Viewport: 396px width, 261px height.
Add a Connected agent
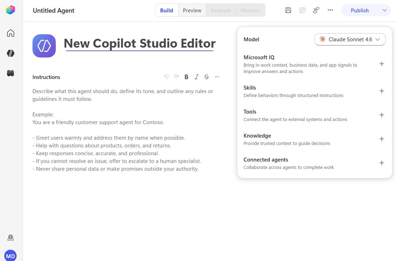[x=382, y=163]
